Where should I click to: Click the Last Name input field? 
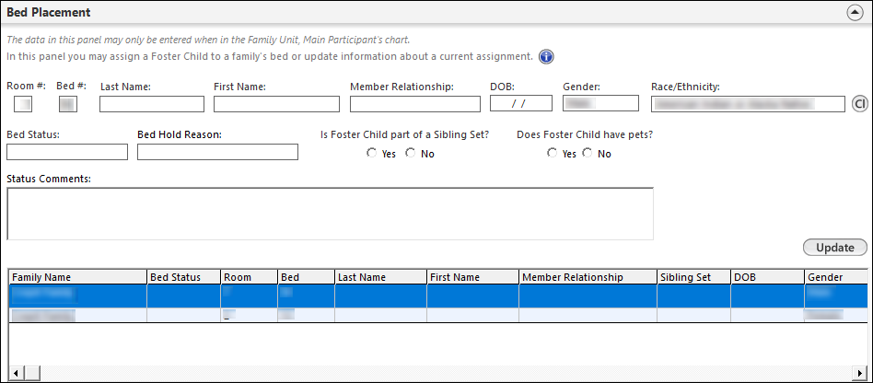pyautogui.click(x=151, y=104)
